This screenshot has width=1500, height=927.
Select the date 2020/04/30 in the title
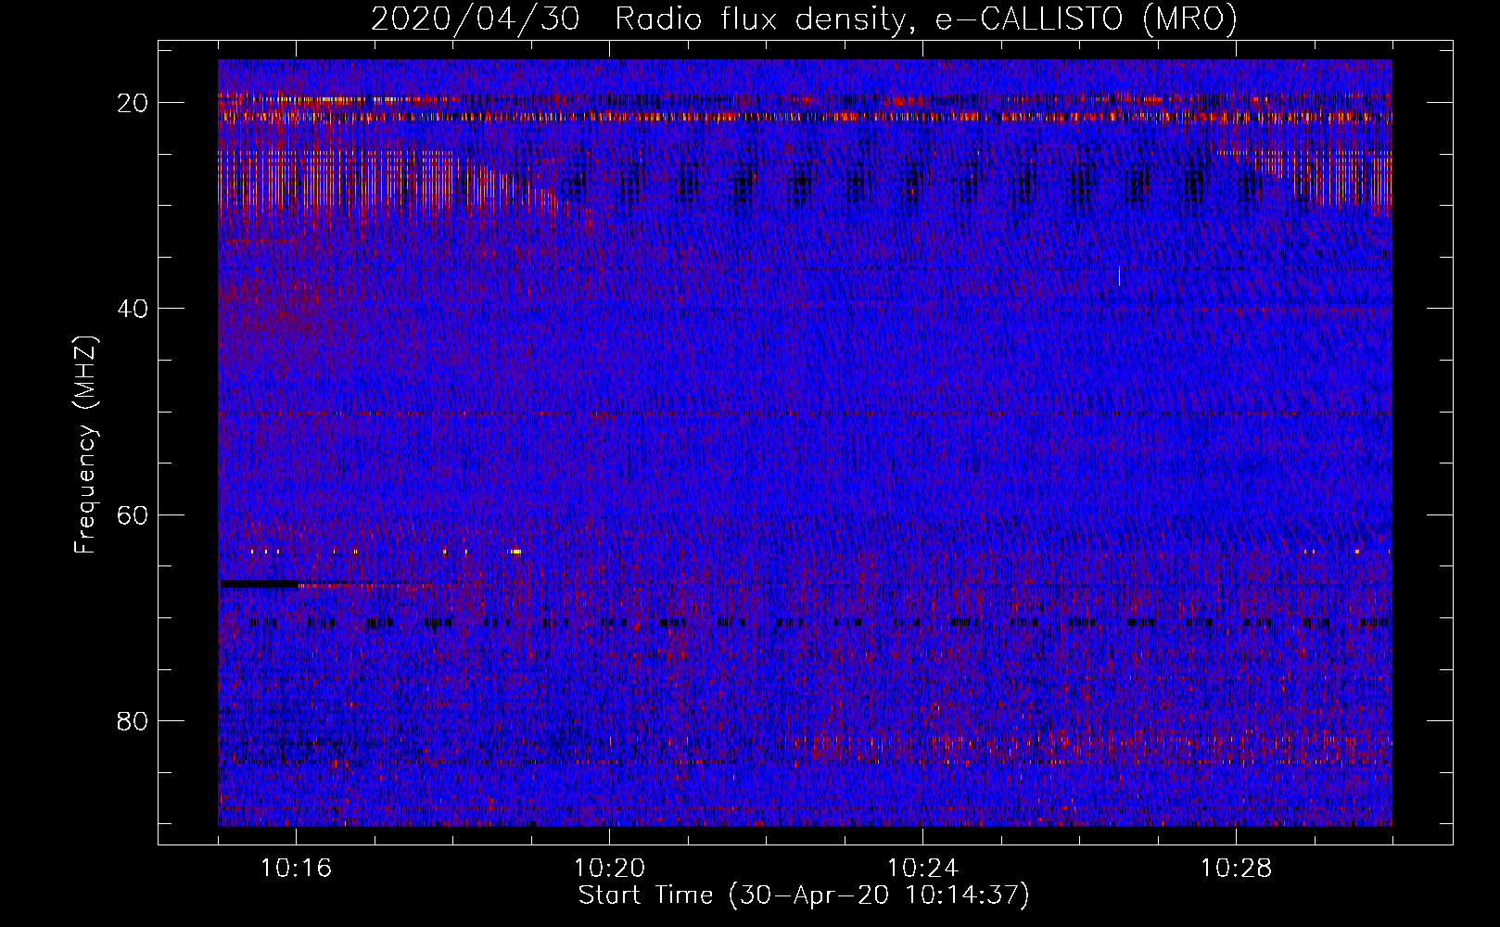pos(476,19)
